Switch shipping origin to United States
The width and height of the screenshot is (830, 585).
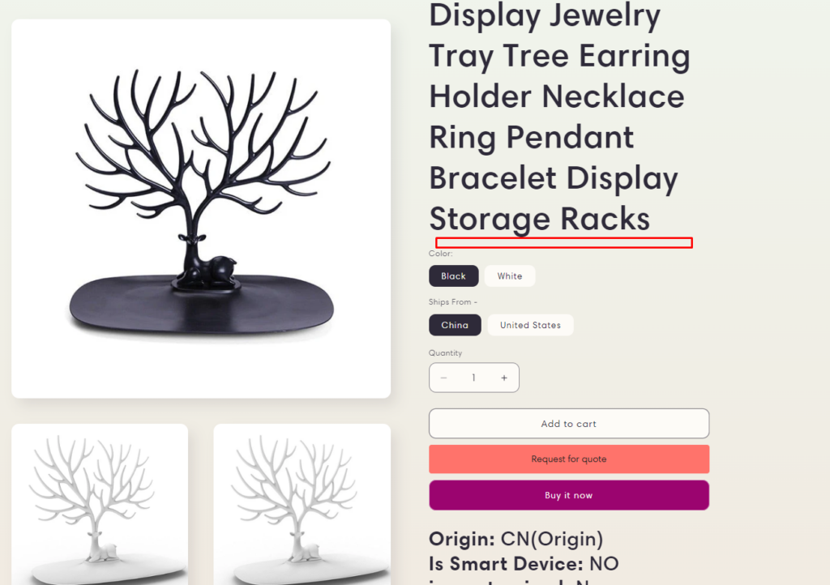tap(530, 325)
